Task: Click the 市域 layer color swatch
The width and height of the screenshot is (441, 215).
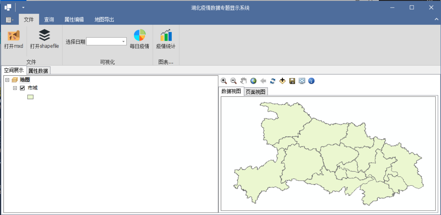Action: tap(30, 97)
